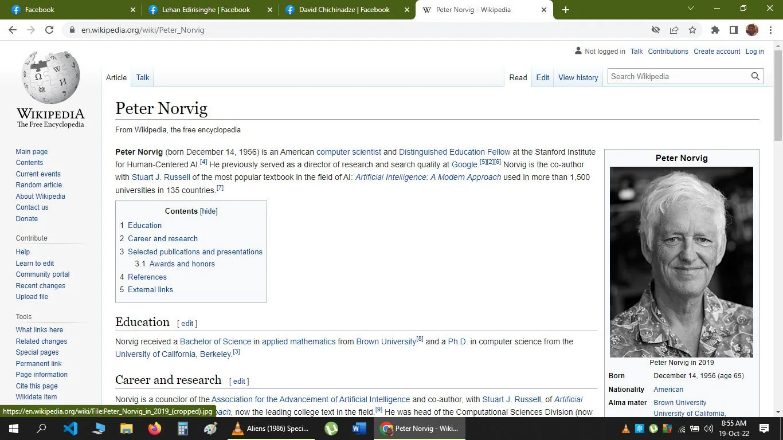Open the computer scientist link

(x=349, y=152)
